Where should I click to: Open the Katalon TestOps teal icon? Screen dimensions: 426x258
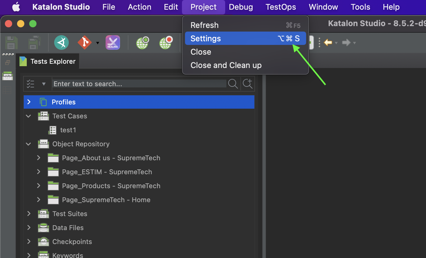coord(61,42)
